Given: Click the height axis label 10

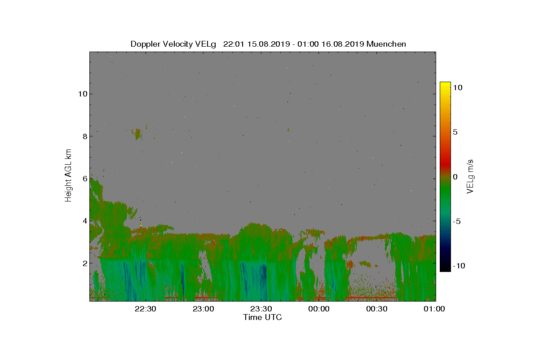Looking at the screenshot, I should [x=82, y=94].
